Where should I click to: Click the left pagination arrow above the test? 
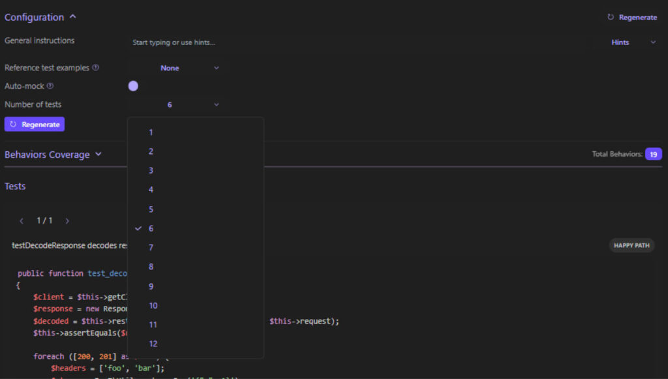coord(21,220)
